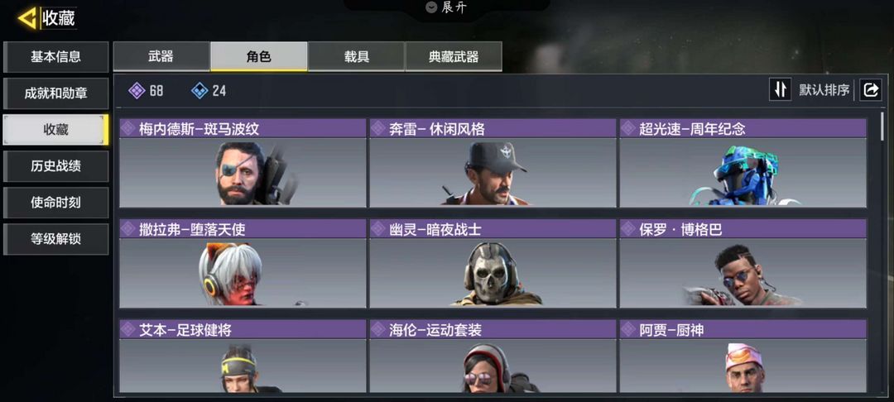Click the blue rare rarity count icon
The width and height of the screenshot is (894, 402).
[x=199, y=90]
